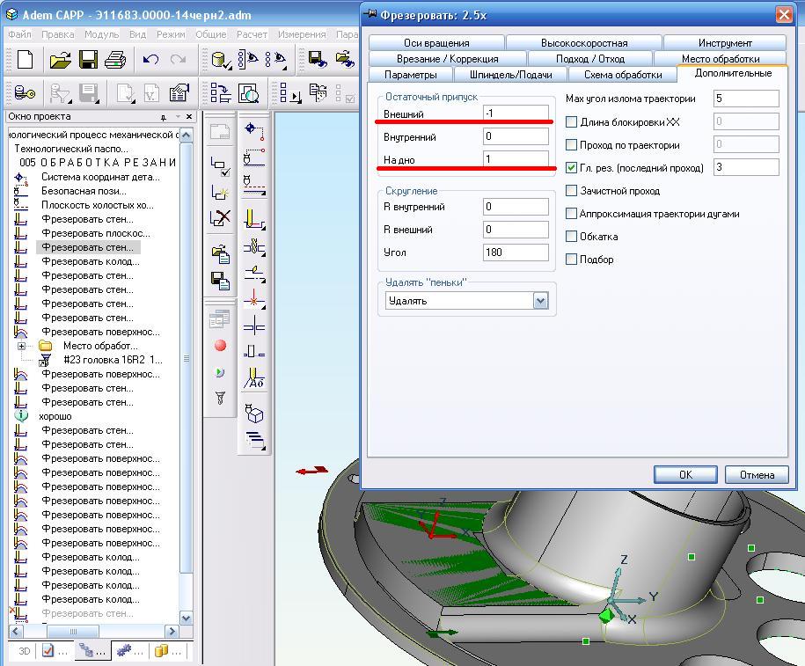The image size is (805, 666).
Task: Select Система координат дета... tree item
Action: [x=100, y=177]
